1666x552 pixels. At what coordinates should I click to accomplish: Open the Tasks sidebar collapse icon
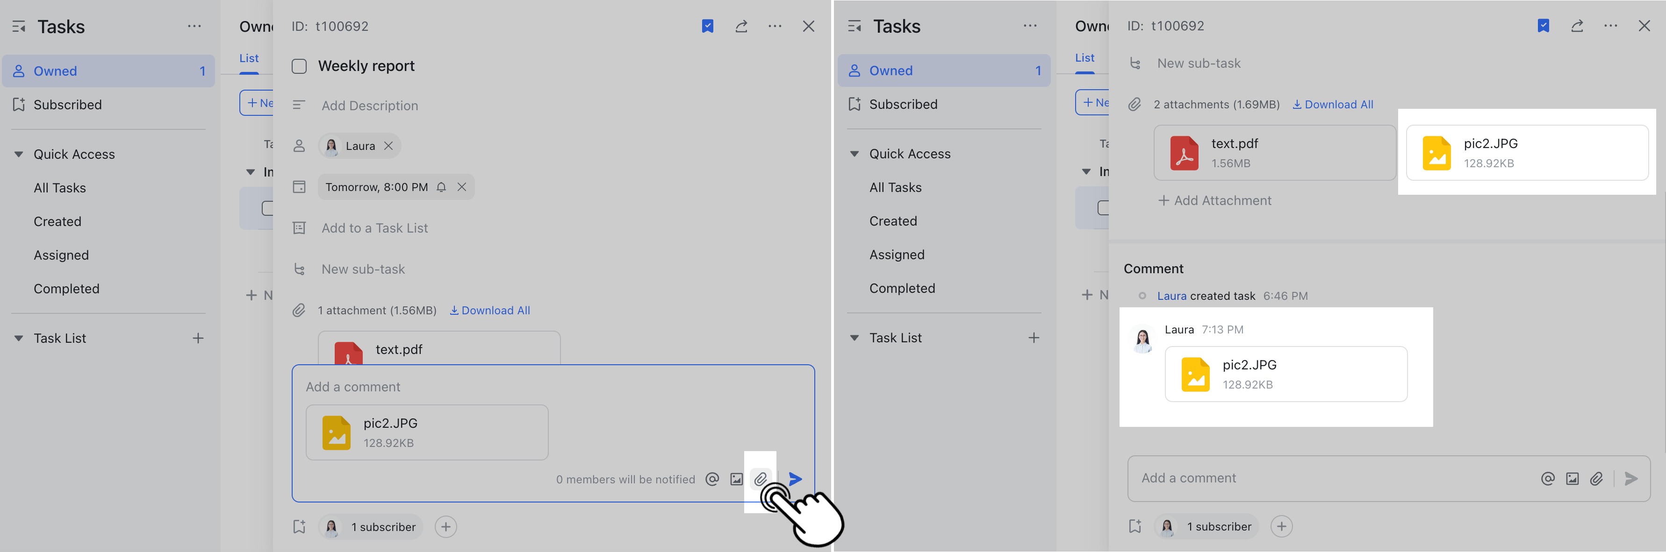(x=18, y=26)
